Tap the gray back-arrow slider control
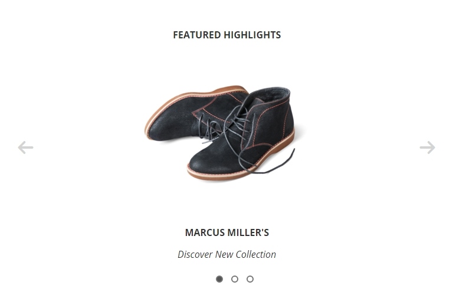 click(25, 147)
